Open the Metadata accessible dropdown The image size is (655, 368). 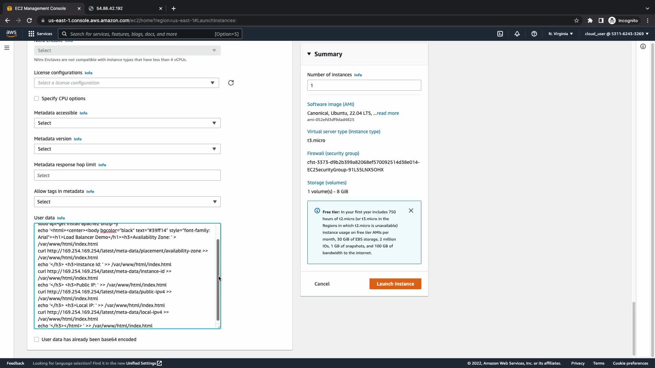coord(127,123)
